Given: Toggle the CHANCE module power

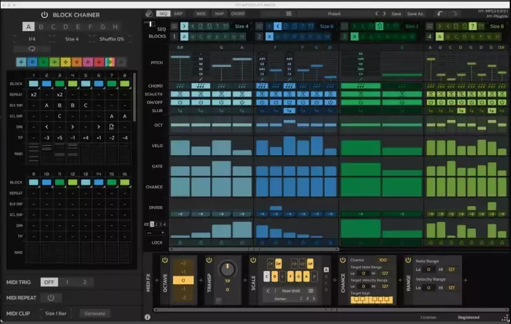Looking at the screenshot, I should (343, 260).
